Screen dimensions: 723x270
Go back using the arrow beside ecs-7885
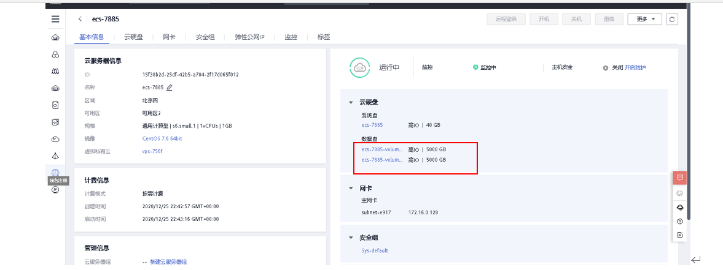(80, 19)
